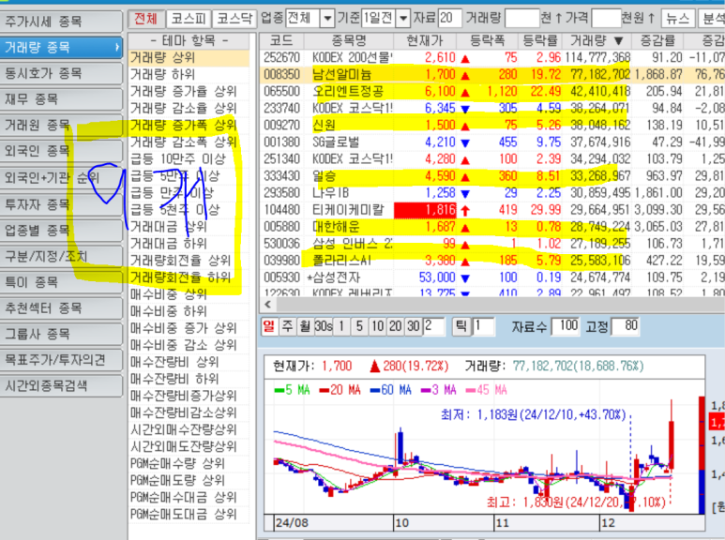
Task: Sort by 거래량 column header arrow
Action: point(618,41)
